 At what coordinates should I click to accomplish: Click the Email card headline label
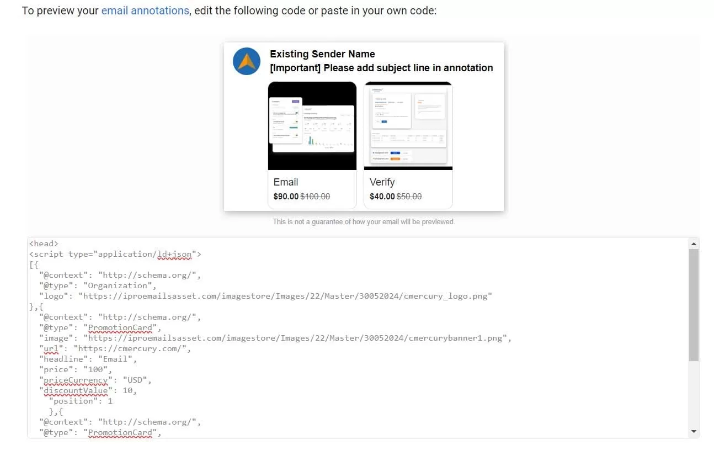tap(286, 182)
